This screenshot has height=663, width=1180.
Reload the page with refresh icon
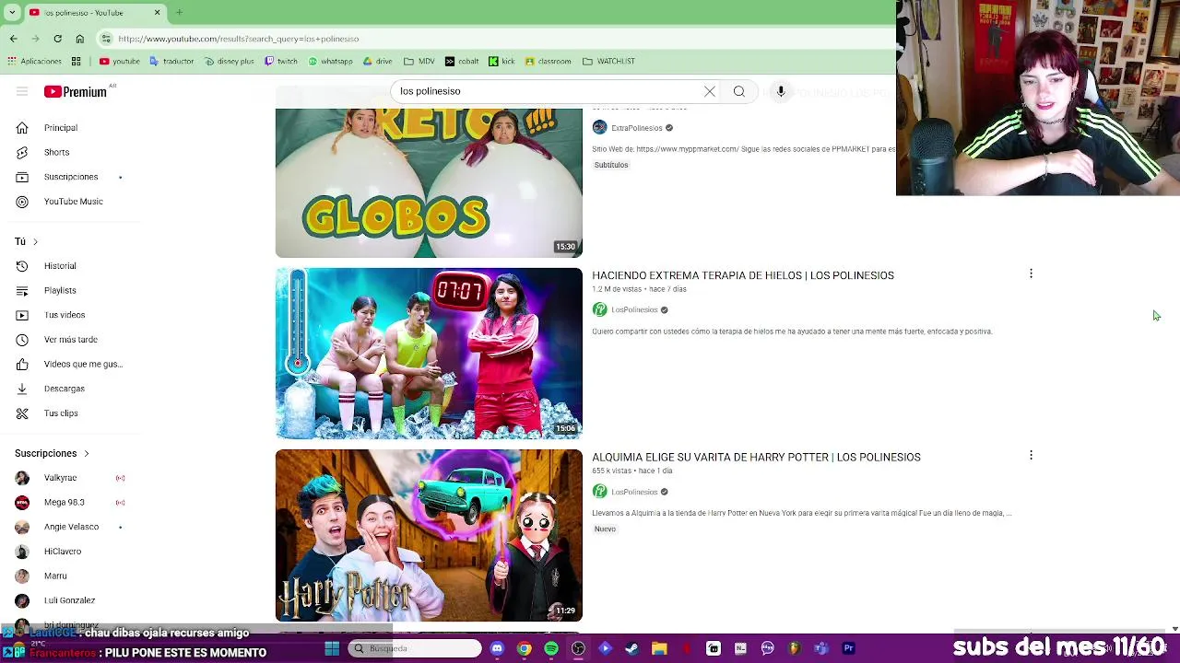[57, 39]
